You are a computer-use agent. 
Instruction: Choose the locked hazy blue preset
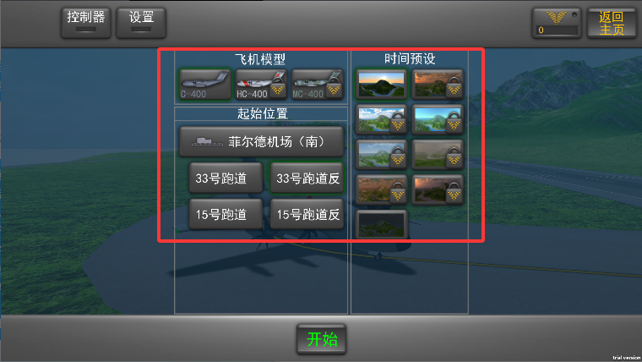(381, 155)
